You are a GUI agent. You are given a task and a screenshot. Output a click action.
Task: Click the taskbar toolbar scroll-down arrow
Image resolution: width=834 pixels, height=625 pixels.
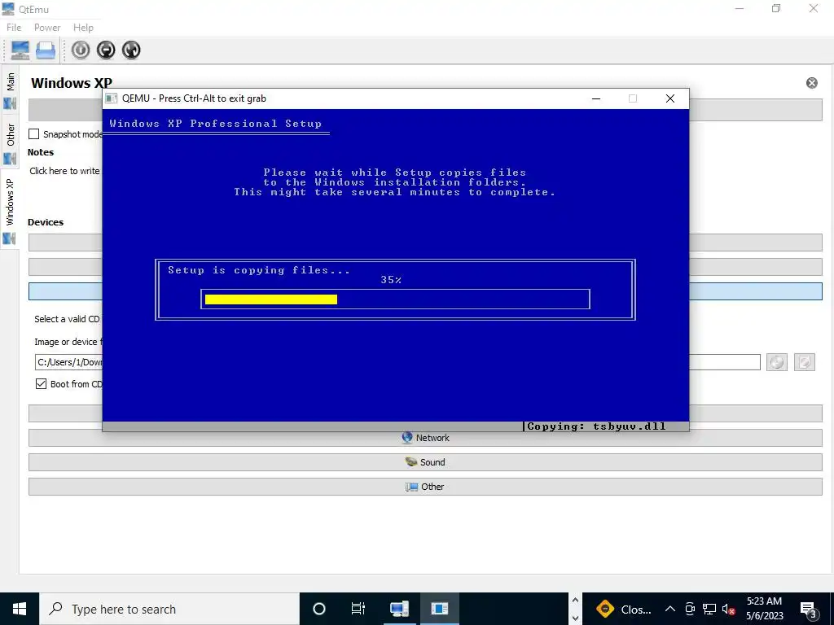[x=575, y=618]
